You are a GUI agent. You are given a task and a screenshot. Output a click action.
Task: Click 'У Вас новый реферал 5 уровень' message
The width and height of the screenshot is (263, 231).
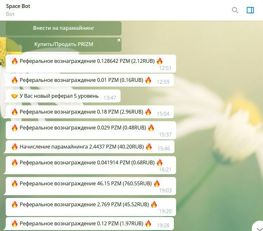(63, 96)
